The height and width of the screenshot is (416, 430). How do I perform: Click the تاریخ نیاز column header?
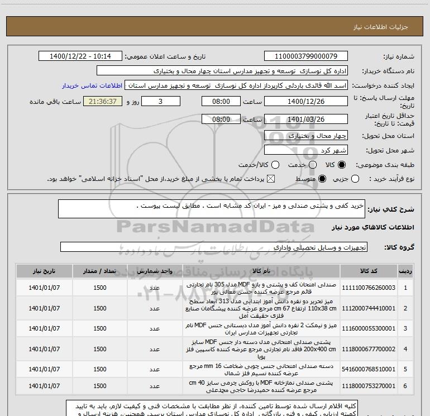click(44, 271)
